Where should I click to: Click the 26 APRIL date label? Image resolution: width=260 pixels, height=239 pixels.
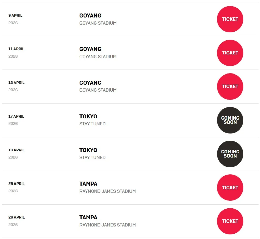[17, 217]
